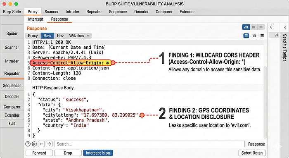Collapse inner side panel with left chevron
The width and height of the screenshot is (289, 158).
(x=271, y=27)
